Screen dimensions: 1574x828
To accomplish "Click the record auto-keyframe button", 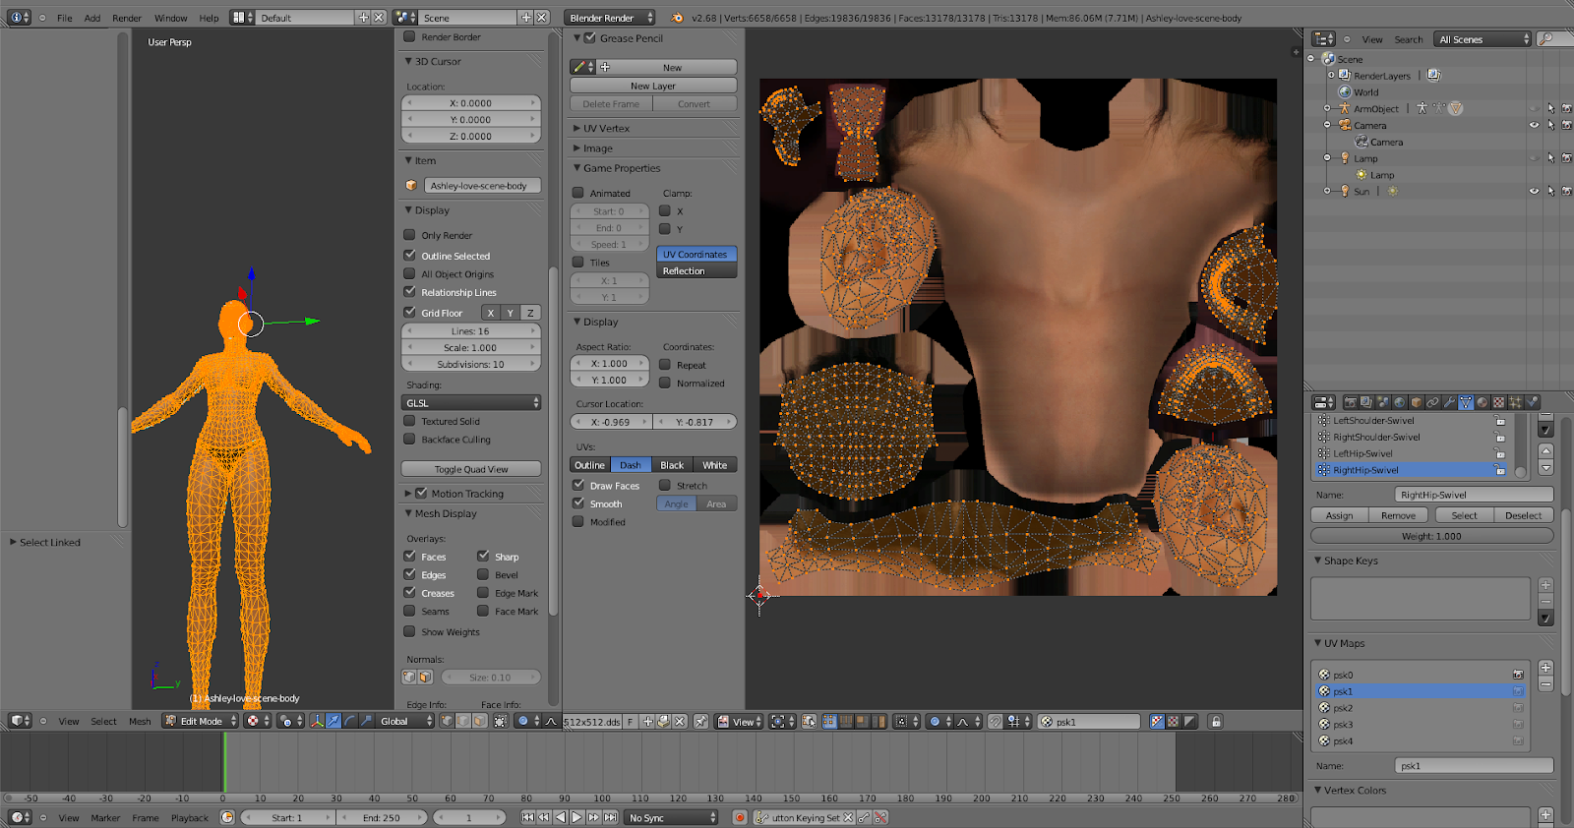I will [740, 817].
